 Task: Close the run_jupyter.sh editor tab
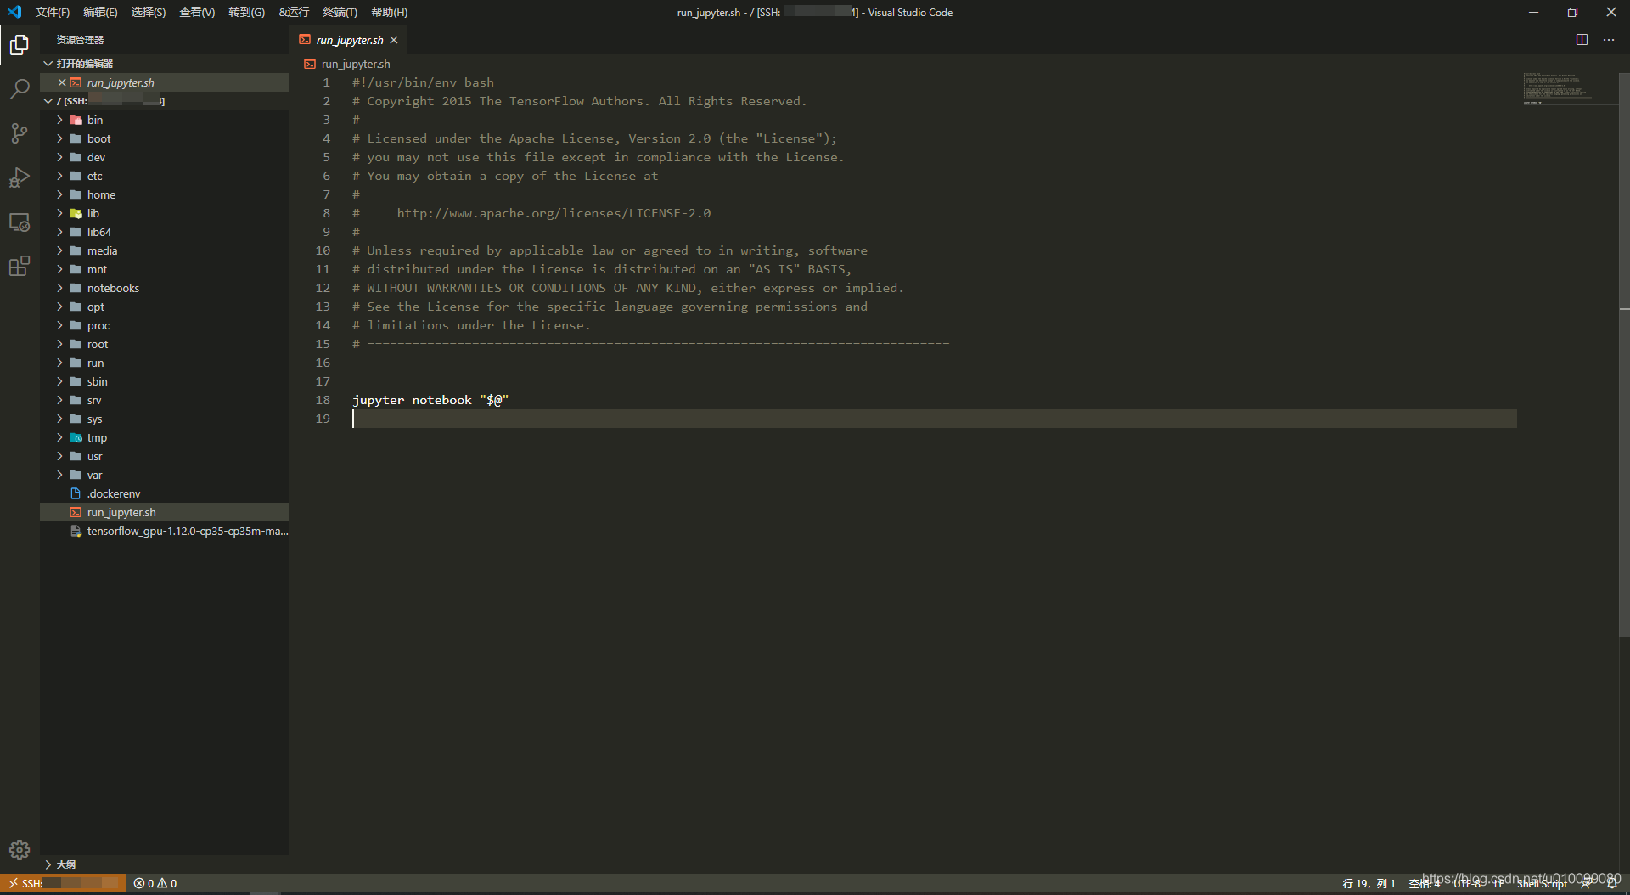pos(394,40)
